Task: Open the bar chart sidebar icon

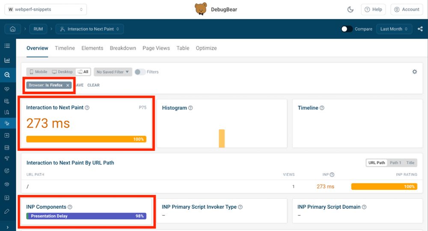Action: (x=7, y=60)
